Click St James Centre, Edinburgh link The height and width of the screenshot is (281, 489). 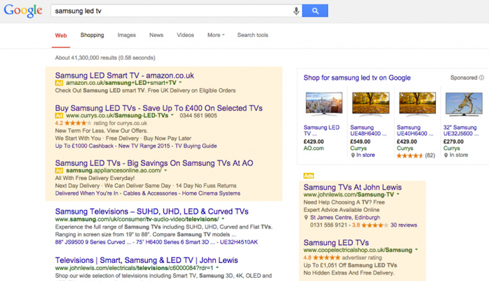pos(345,218)
